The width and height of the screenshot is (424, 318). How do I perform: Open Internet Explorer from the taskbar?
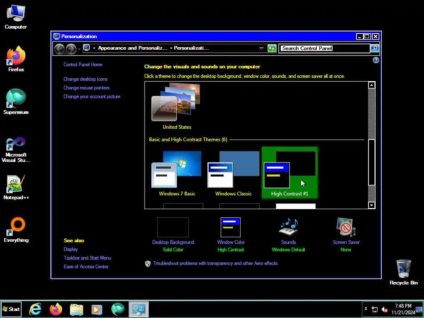(x=36, y=309)
